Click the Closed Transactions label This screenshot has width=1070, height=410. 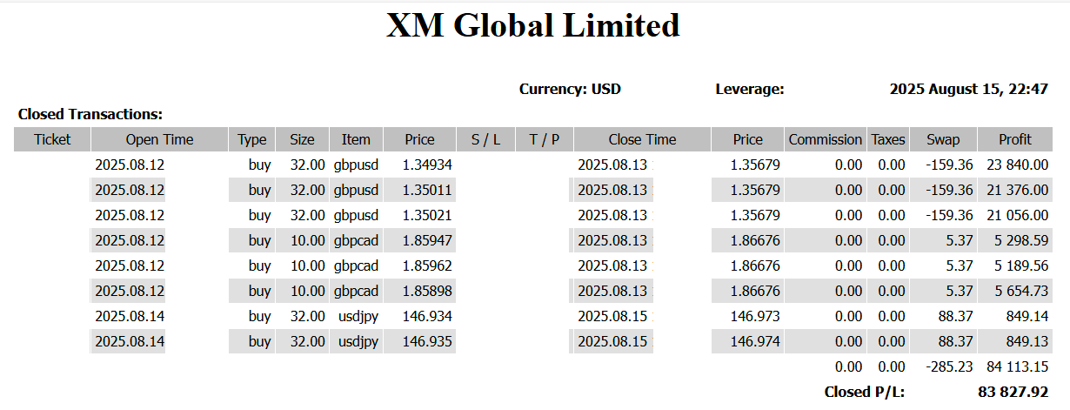(x=90, y=114)
